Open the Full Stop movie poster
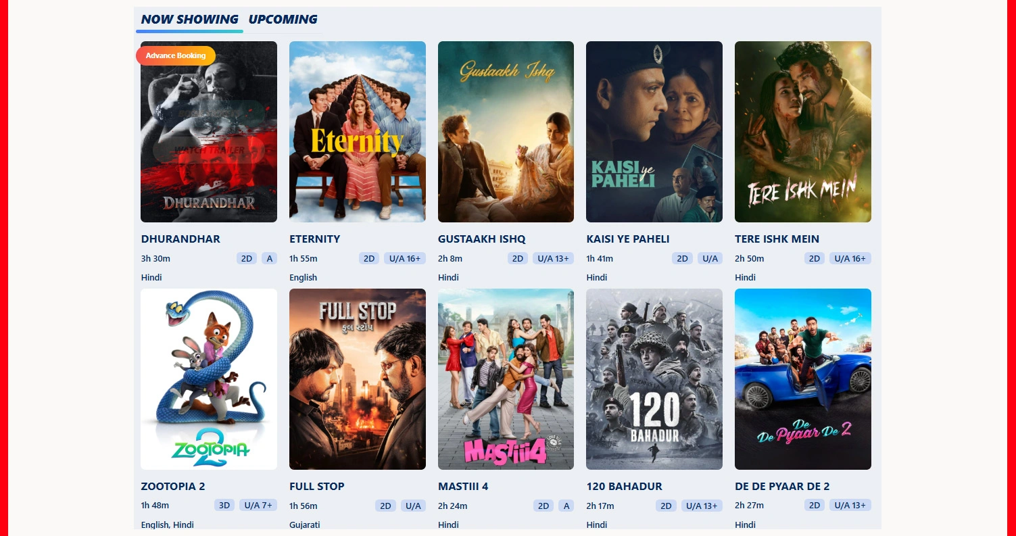The height and width of the screenshot is (536, 1016). (358, 379)
